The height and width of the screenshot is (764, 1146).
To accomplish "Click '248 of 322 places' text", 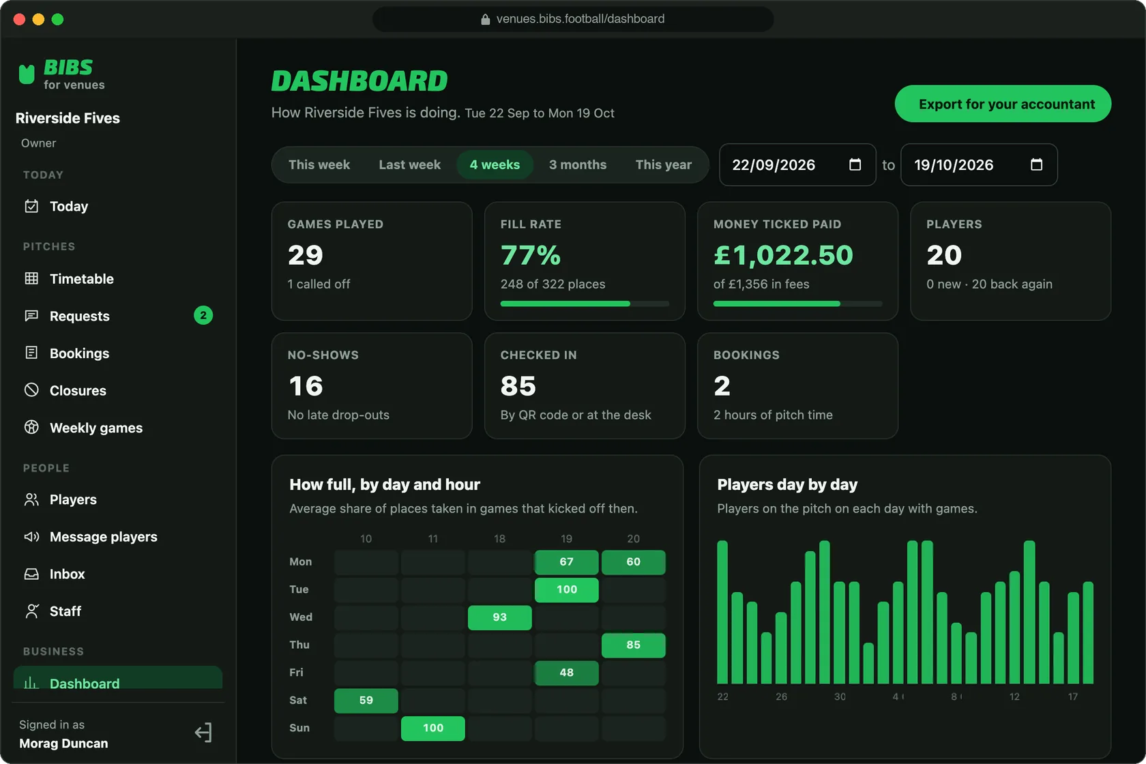I will point(553,284).
